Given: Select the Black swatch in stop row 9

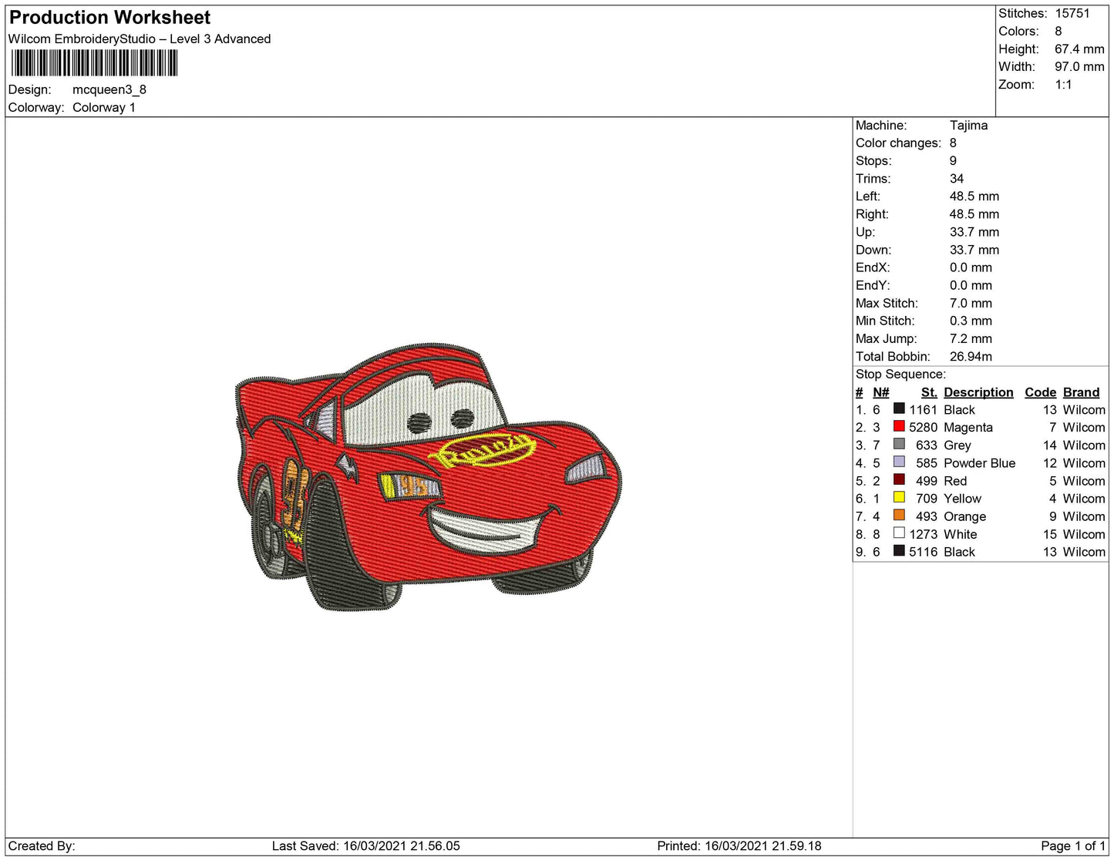Looking at the screenshot, I should (x=899, y=550).
